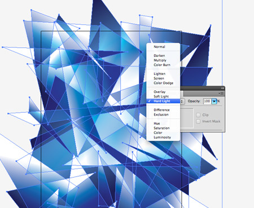
Task: Pick Multiply from blend mode list
Action: point(160,60)
